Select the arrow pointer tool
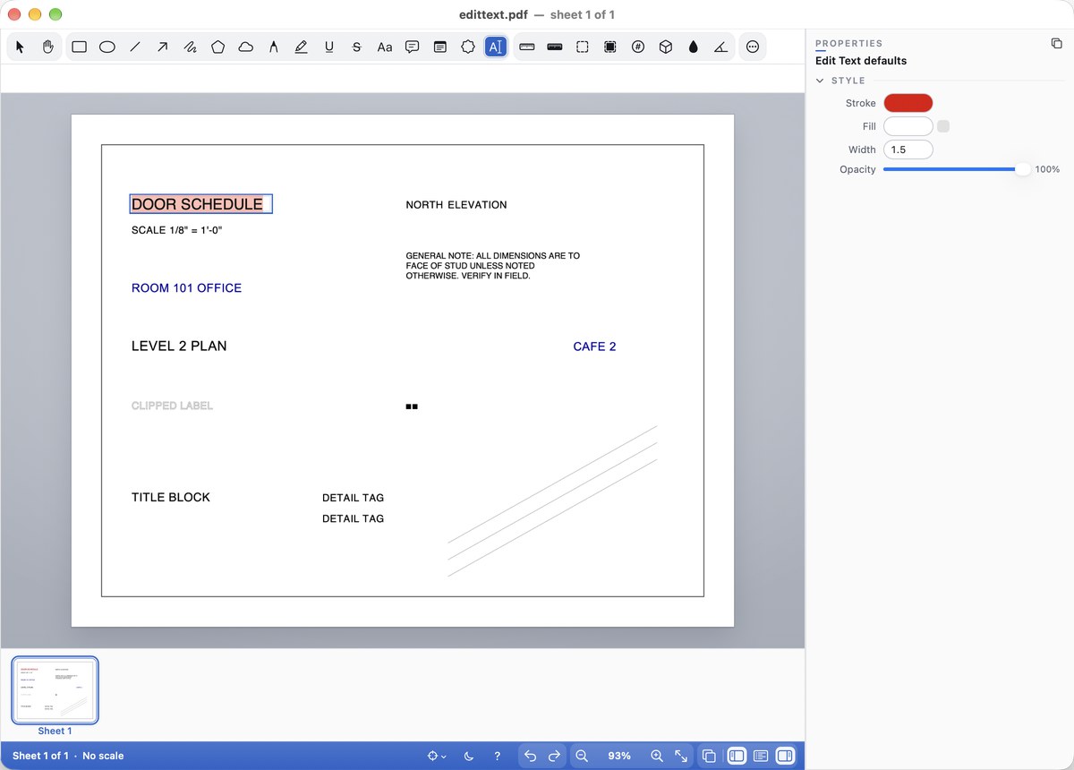The height and width of the screenshot is (770, 1074). coord(21,47)
